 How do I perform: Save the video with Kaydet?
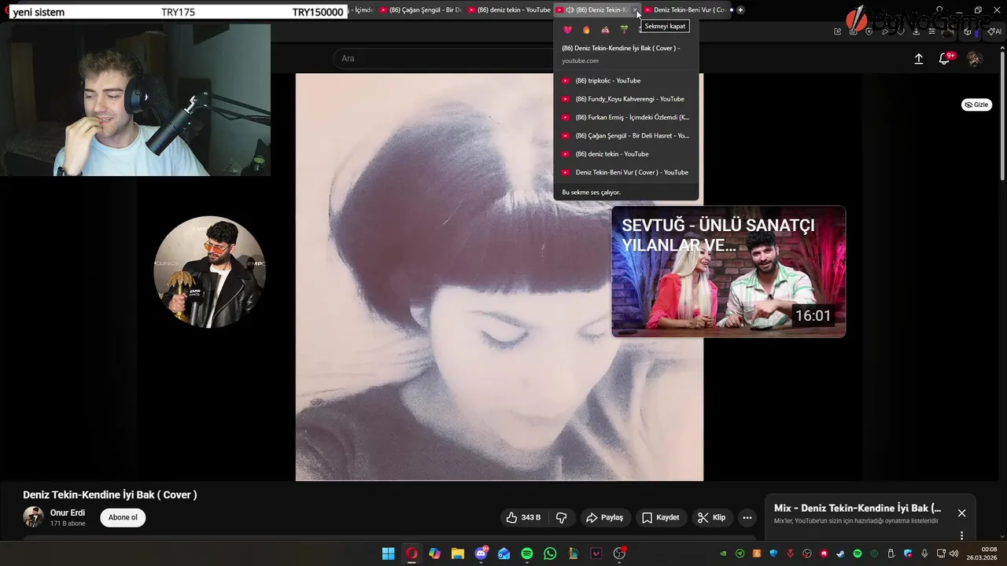(x=660, y=517)
